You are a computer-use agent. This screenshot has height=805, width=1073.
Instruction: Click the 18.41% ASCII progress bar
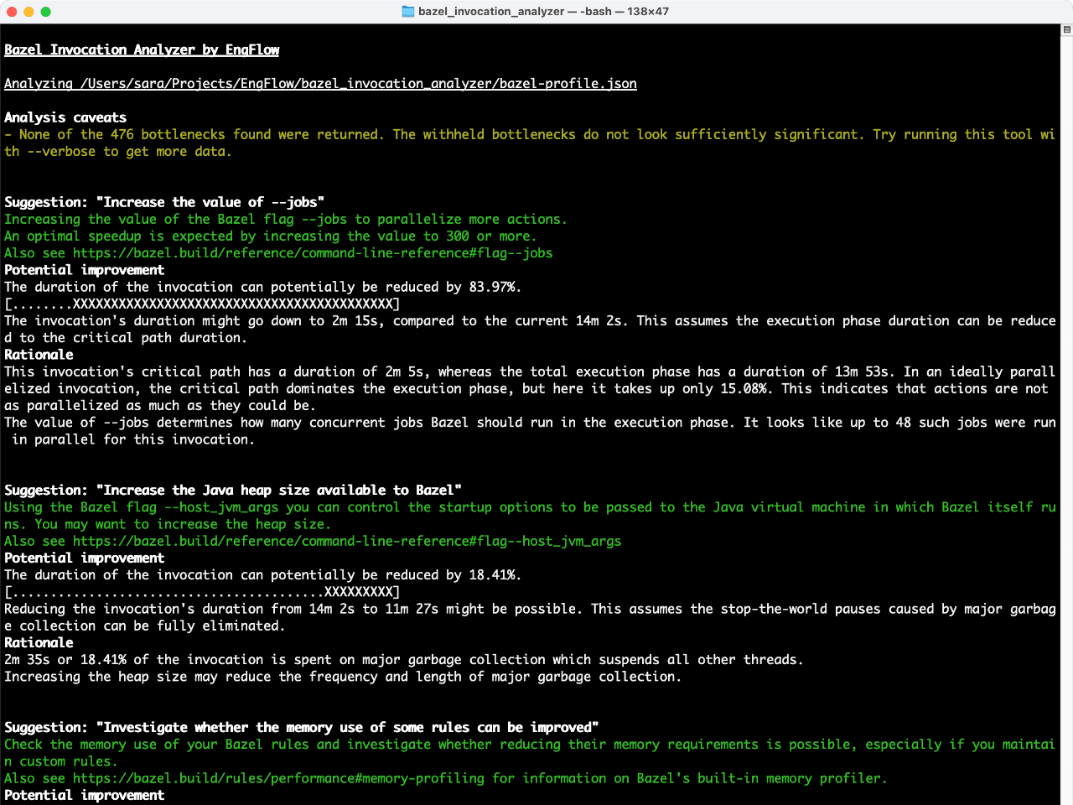(201, 592)
